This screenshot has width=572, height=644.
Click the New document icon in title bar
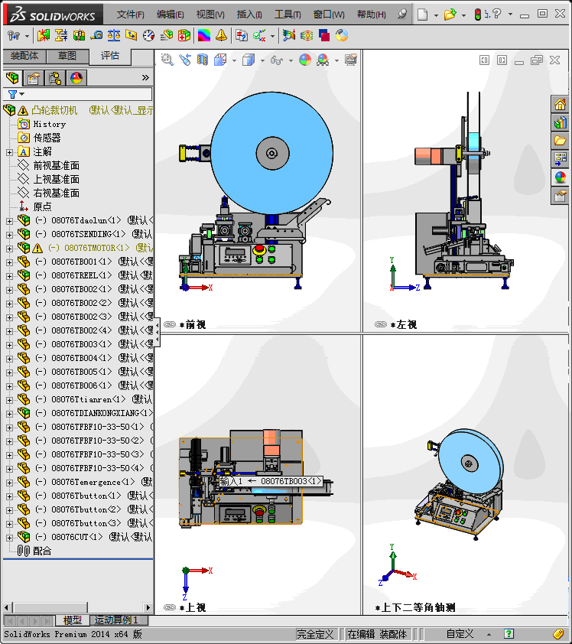coord(423,15)
